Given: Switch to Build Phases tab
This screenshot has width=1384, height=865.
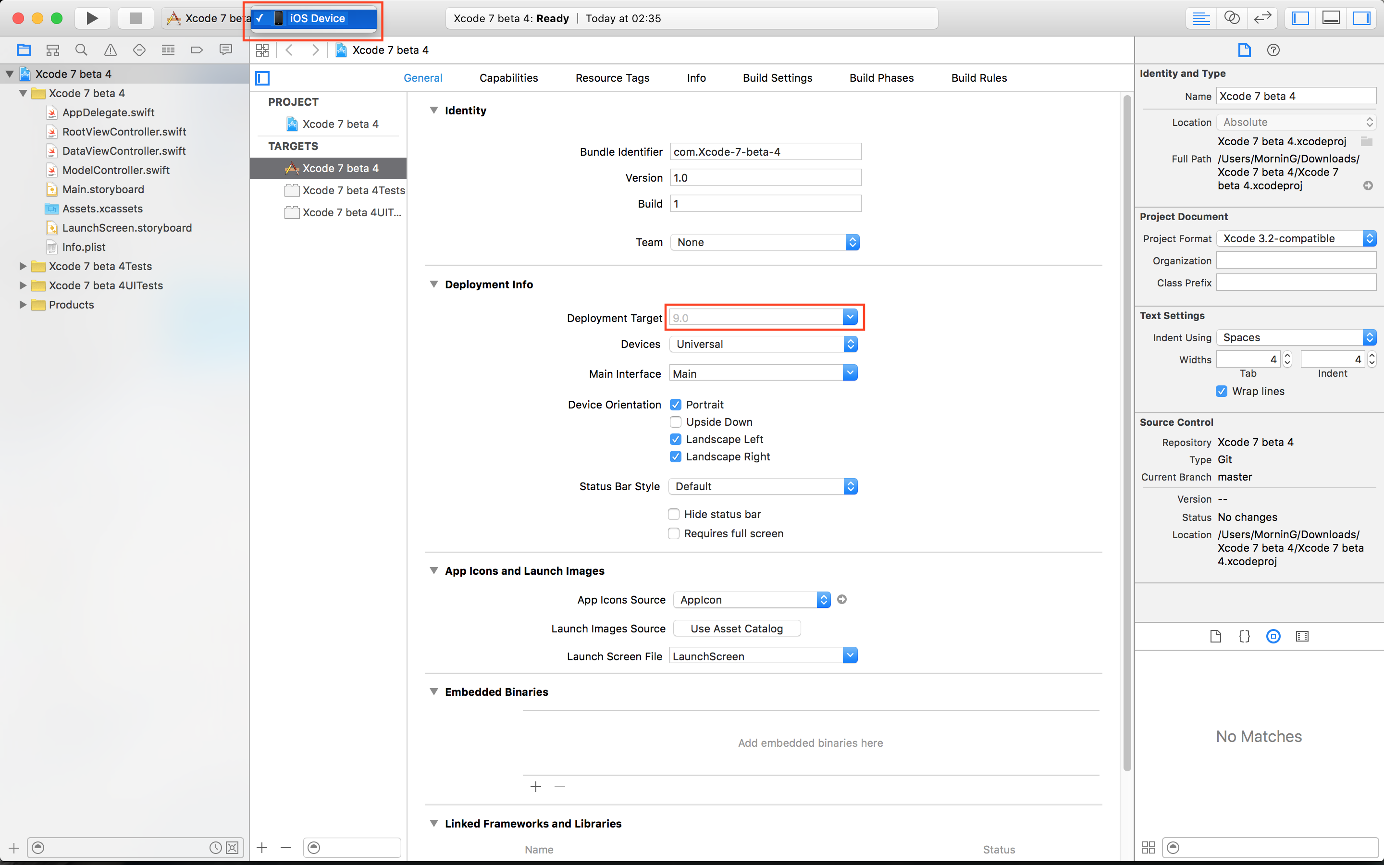Looking at the screenshot, I should [x=881, y=77].
